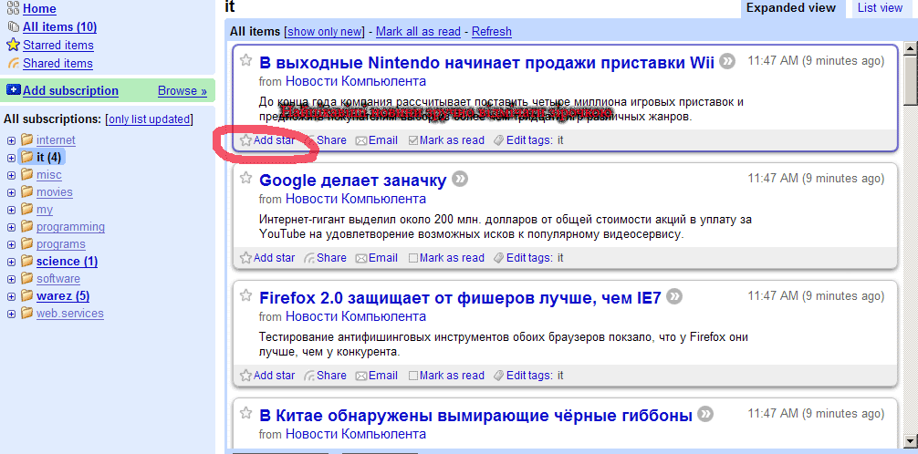This screenshot has height=454, width=918.
Task: Email the Nintendo Wii article
Action: [377, 139]
